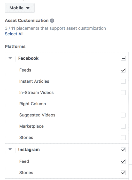132x180 pixels.
Task: Collapse the Instagram platform section
Action: pyautogui.click(x=10, y=149)
